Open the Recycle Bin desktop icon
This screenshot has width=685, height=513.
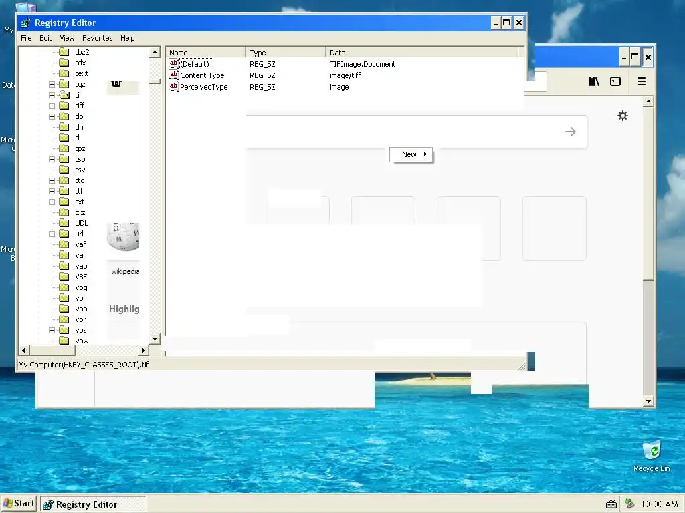(x=652, y=456)
